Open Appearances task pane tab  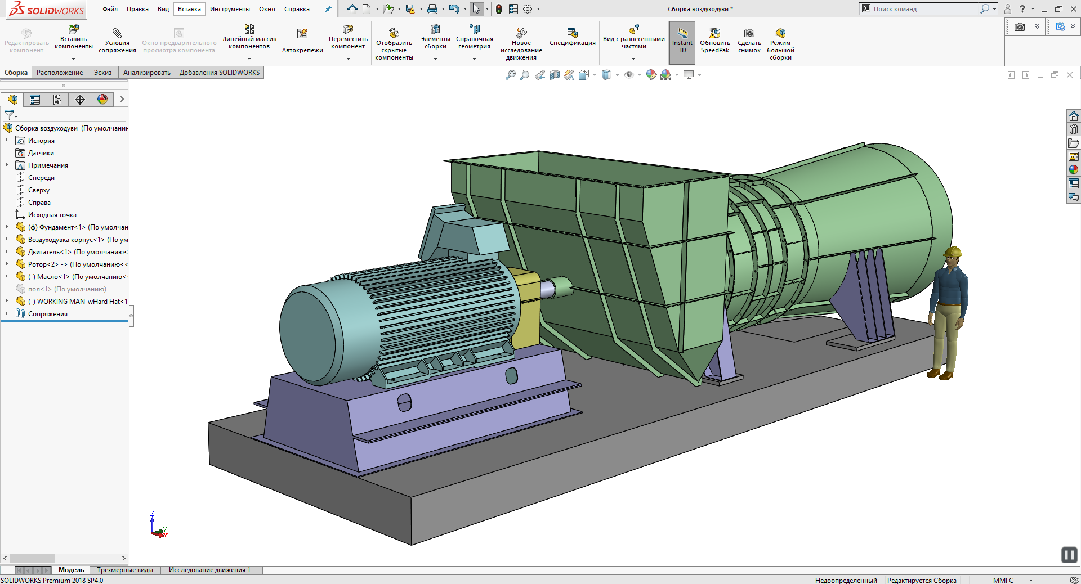[x=1074, y=170]
